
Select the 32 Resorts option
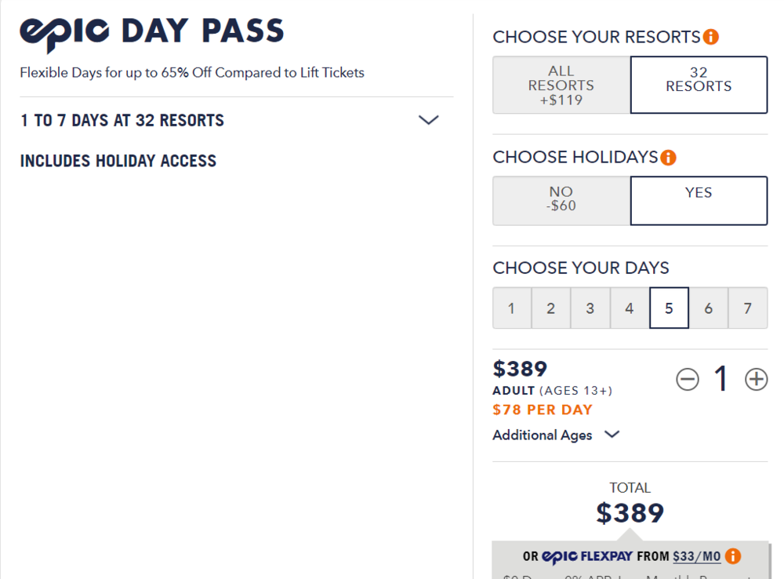click(699, 85)
